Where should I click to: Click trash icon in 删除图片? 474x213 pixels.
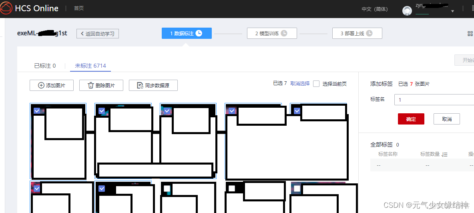click(90, 85)
